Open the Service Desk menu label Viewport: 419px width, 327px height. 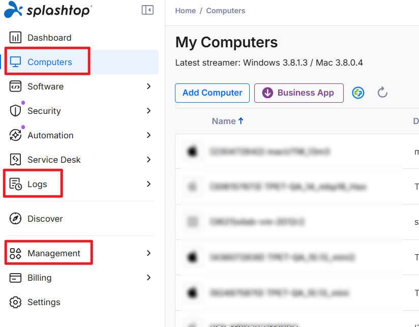pos(54,160)
